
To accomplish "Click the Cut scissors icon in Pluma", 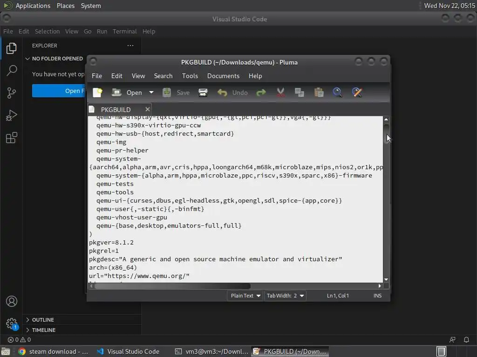I will pyautogui.click(x=280, y=93).
